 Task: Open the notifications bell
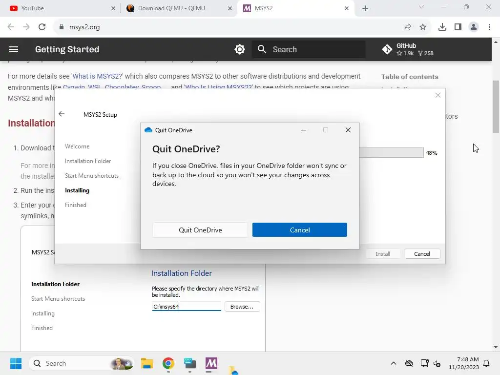pos(486,363)
